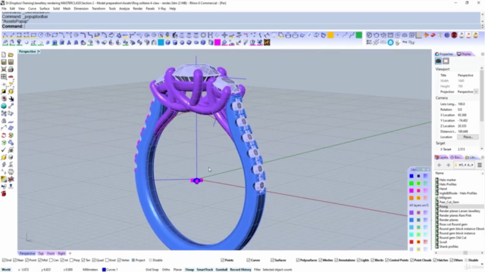Click the back arrow in layers panel
The height and width of the screenshot is (272, 485).
[440, 165]
